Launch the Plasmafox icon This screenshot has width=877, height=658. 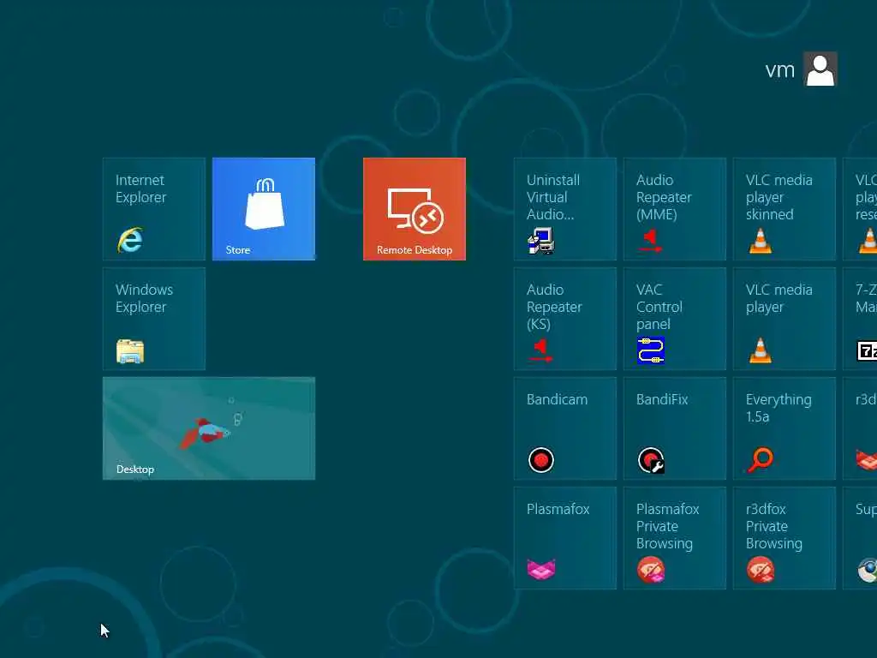coord(541,569)
